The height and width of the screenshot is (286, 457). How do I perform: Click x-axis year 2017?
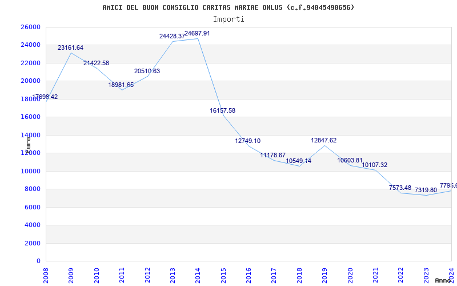[x=274, y=275]
